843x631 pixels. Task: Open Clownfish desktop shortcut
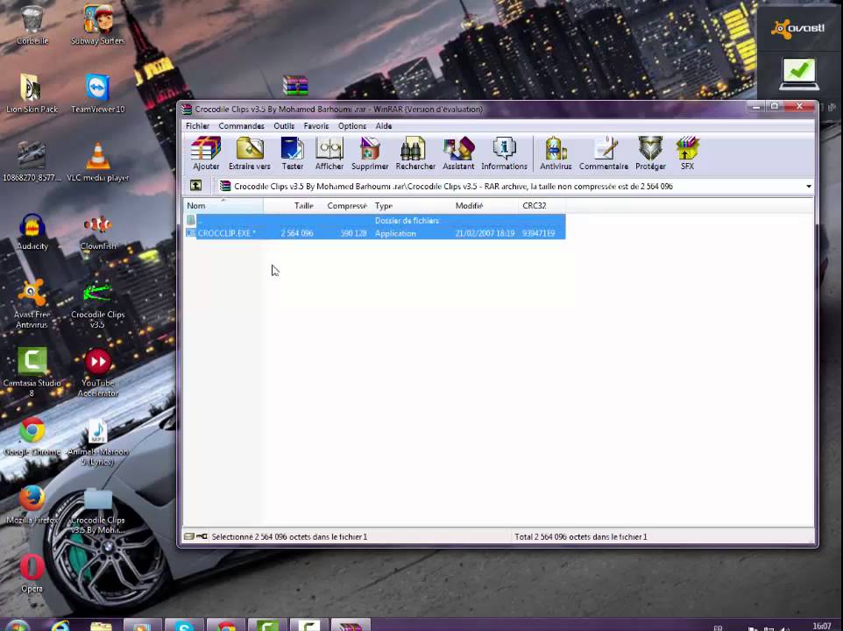click(98, 230)
